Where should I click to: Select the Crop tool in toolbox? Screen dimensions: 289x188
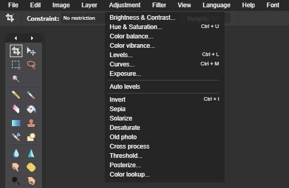tap(16, 51)
